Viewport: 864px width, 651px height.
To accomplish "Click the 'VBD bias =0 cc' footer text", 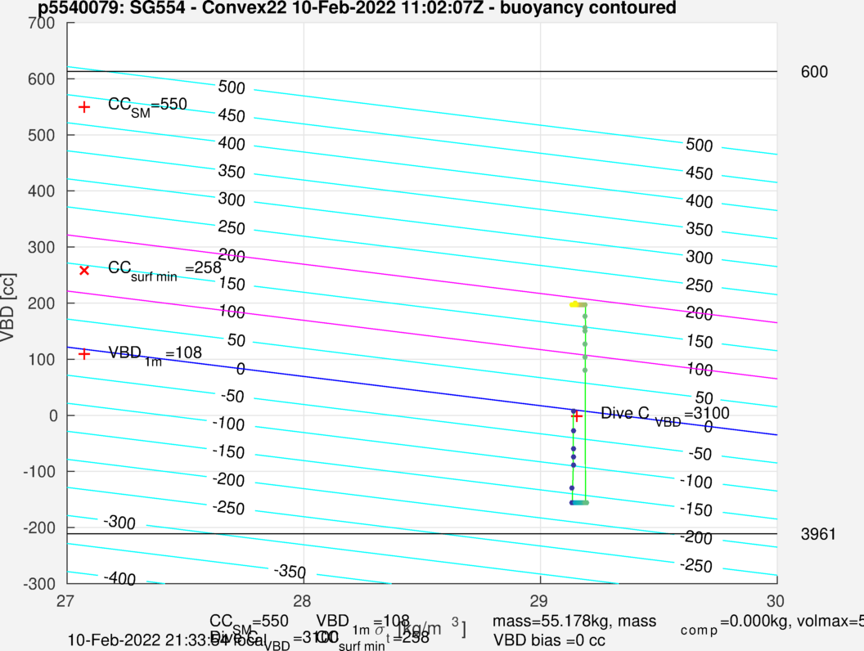I will click(549, 640).
